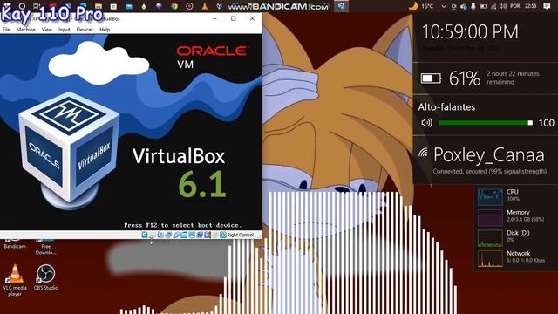This screenshot has width=558, height=314.
Task: Click the recording status icon in VM bar
Action: pyautogui.click(x=200, y=235)
